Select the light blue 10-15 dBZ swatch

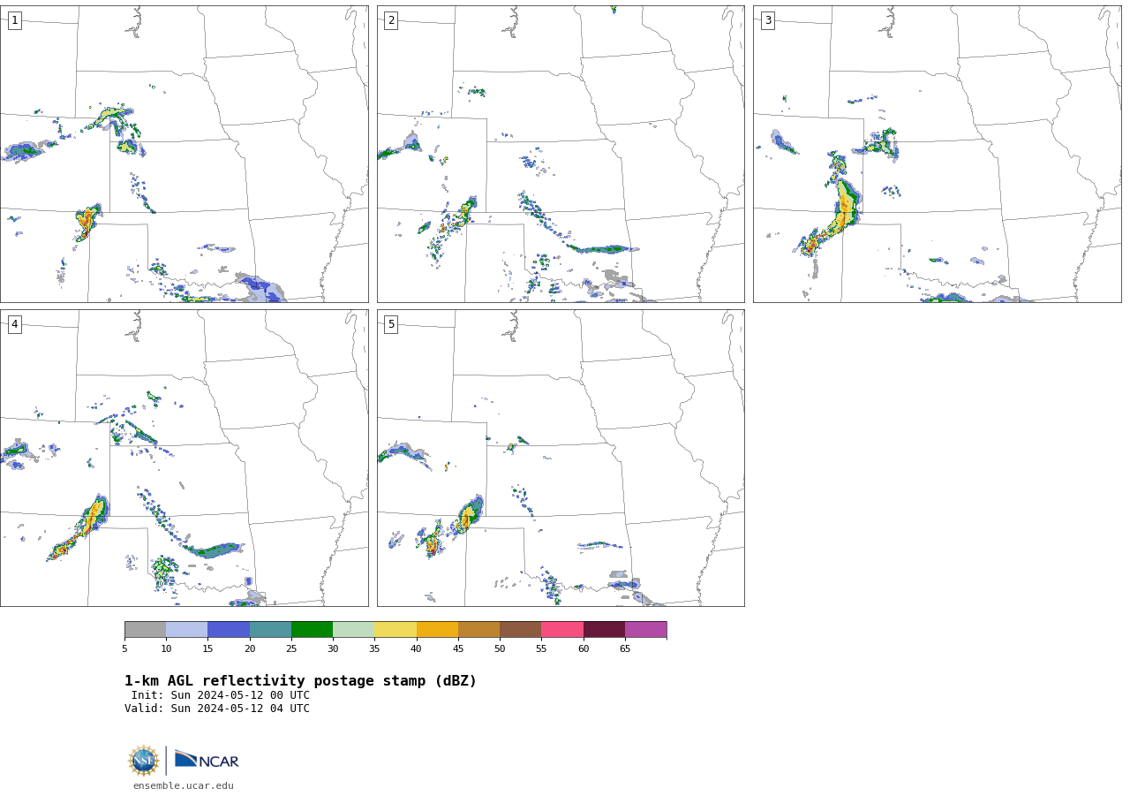186,630
